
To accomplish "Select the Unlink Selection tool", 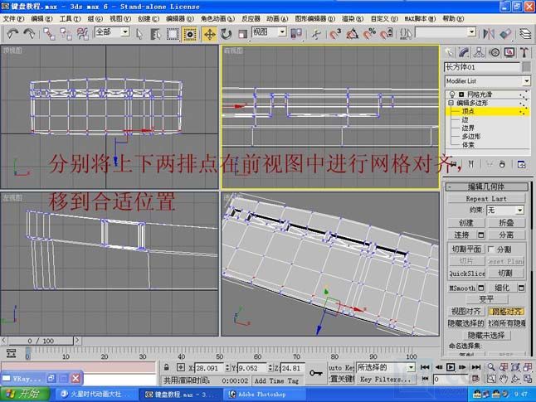I will 66,33.
